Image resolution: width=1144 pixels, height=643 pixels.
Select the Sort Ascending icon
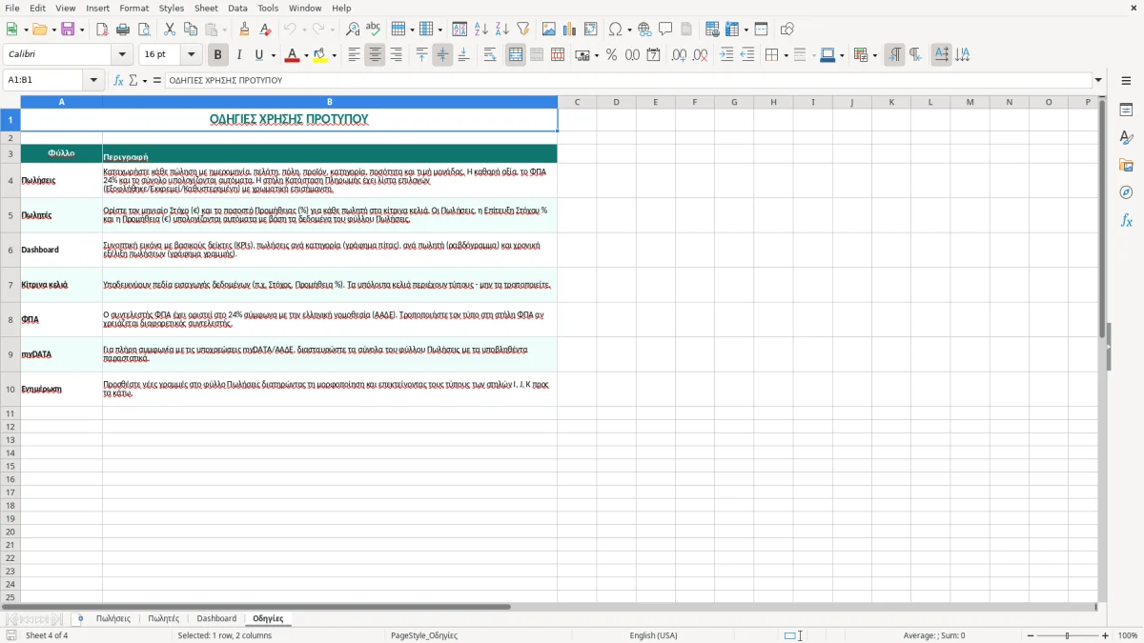[481, 30]
